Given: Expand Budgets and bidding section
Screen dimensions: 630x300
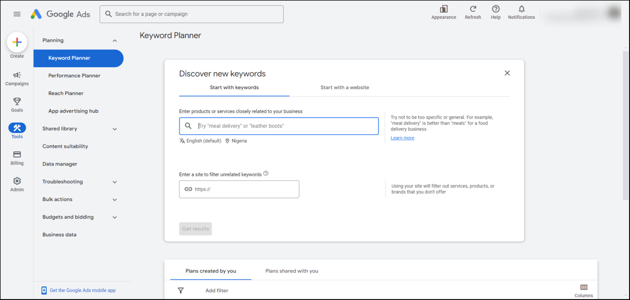Looking at the screenshot, I should pos(115,217).
